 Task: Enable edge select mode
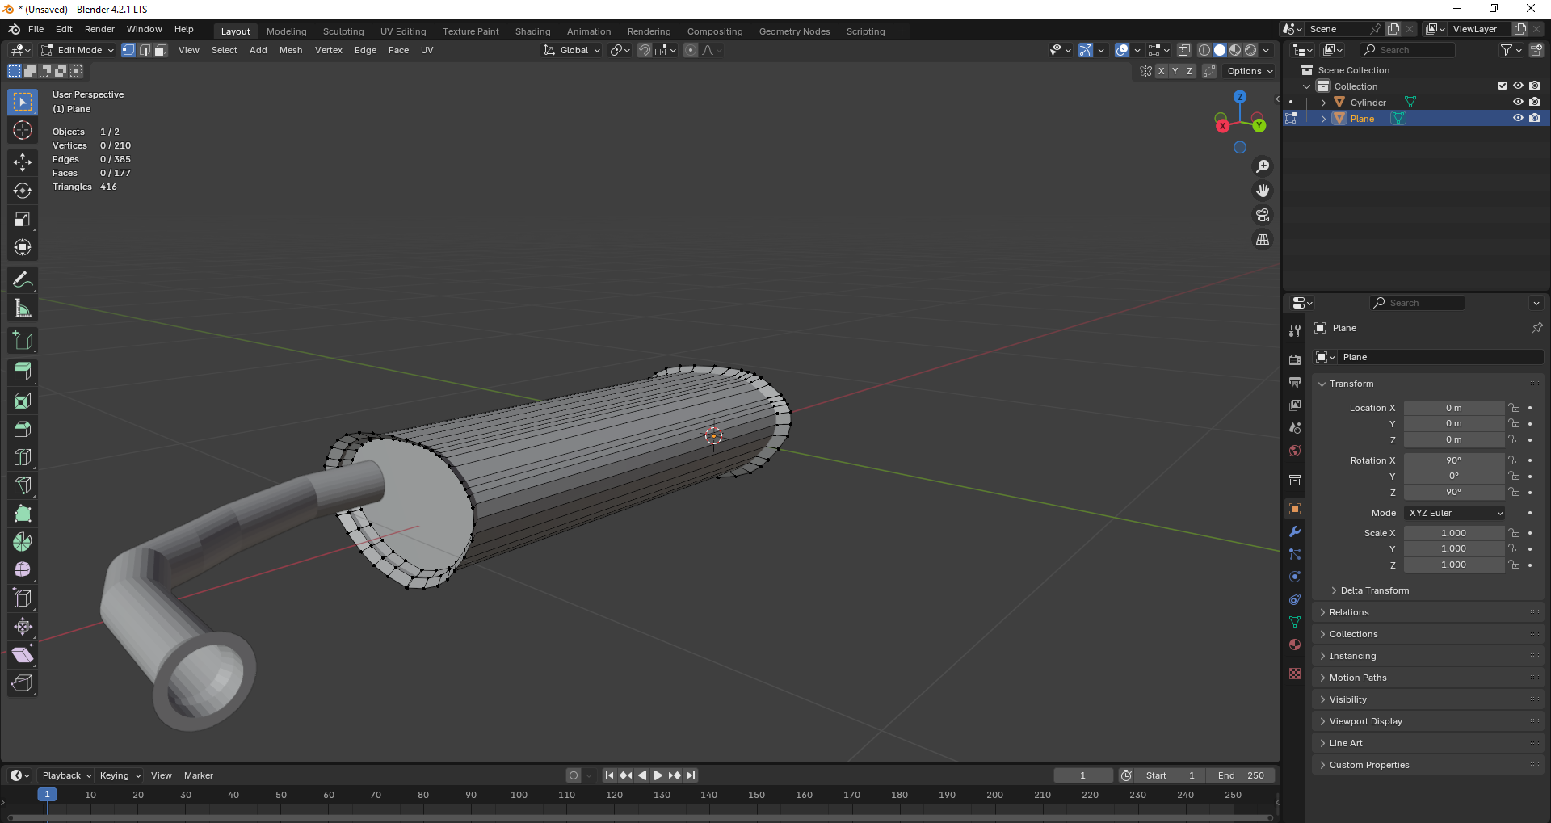coord(145,50)
